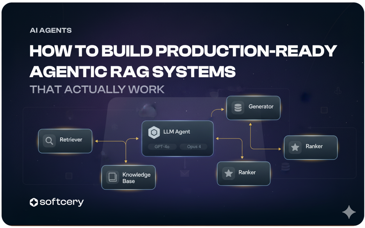Image resolution: width=365 pixels, height=228 pixels.
Task: Select the hexagon icon beside LLM Agent
Action: (154, 133)
